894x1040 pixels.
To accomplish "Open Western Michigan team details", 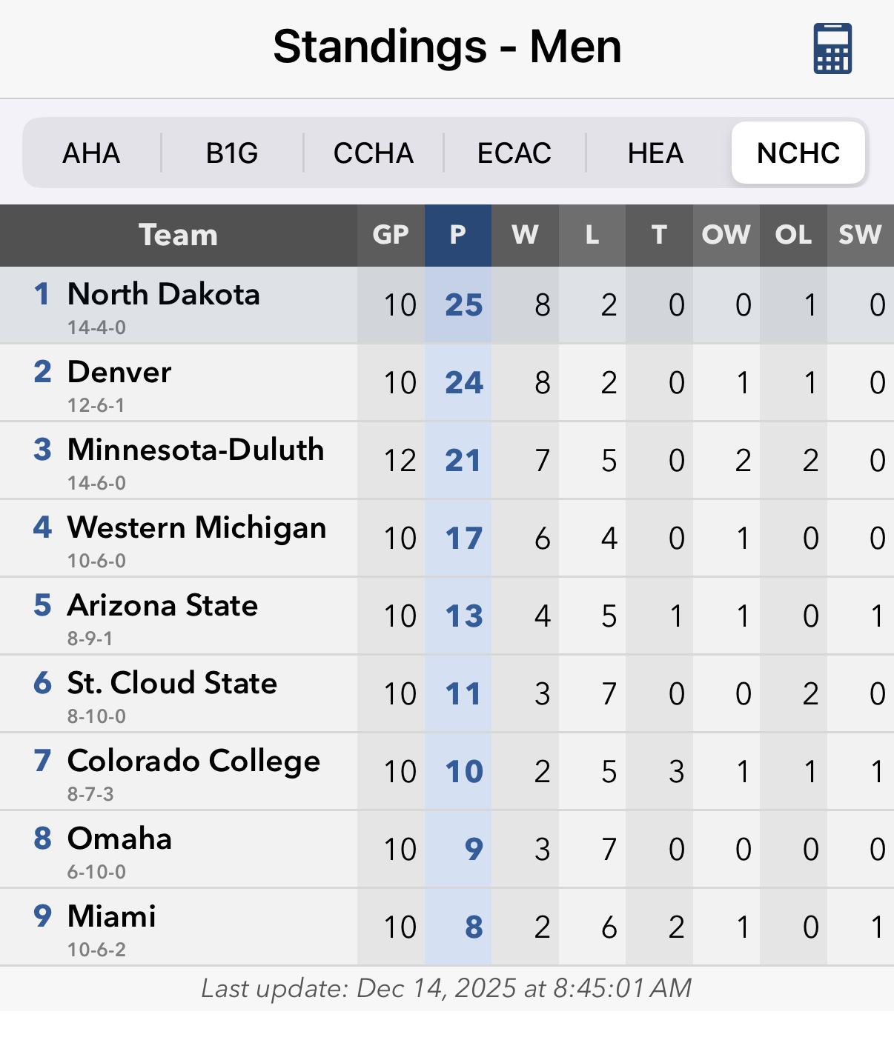I will tap(196, 528).
